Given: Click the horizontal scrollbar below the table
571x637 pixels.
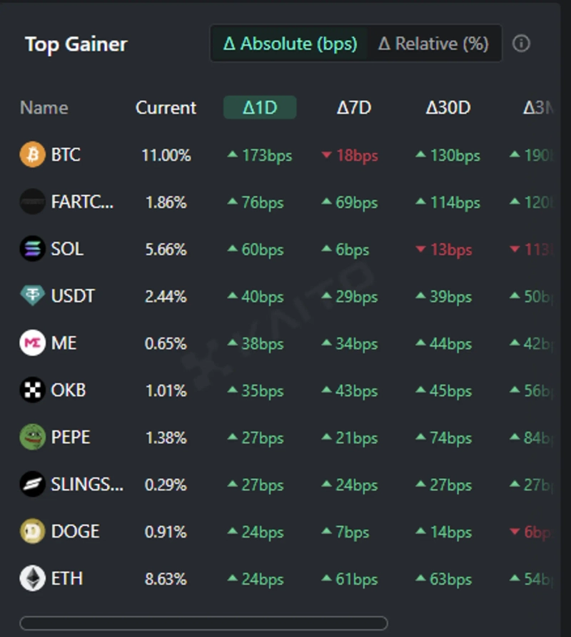Looking at the screenshot, I should tap(203, 623).
